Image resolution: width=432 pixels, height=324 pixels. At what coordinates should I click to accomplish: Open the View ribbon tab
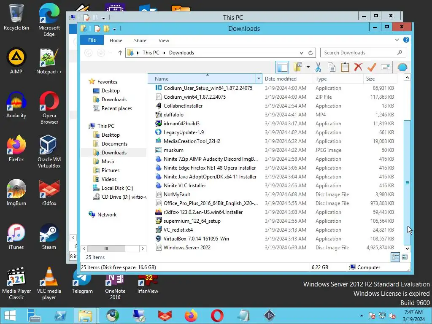(x=164, y=40)
